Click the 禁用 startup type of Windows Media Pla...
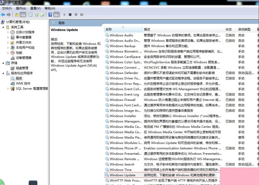259x185 pixels. (x=241, y=137)
